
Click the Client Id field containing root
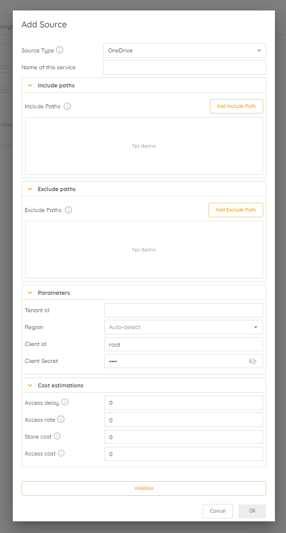coord(183,344)
